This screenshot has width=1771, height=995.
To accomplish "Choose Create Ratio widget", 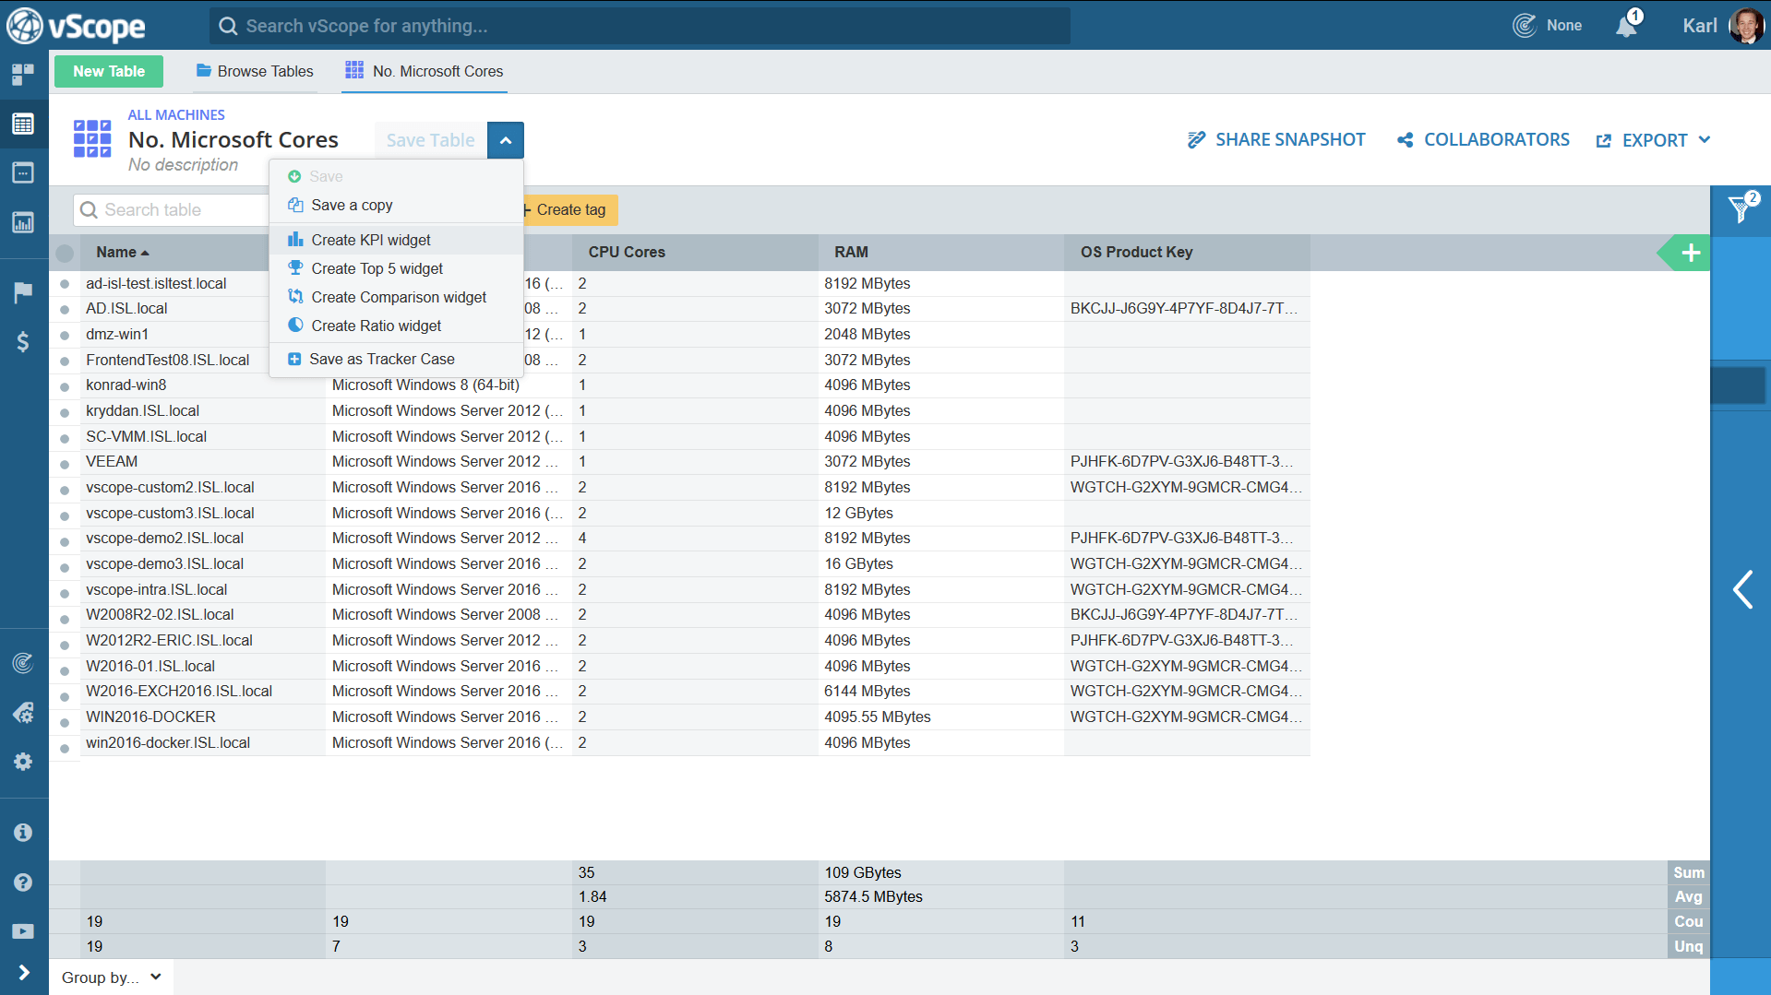I will click(x=397, y=326).
